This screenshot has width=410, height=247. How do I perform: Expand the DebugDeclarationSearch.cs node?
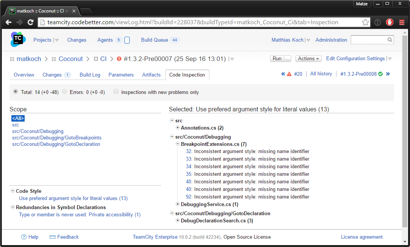[178, 220]
